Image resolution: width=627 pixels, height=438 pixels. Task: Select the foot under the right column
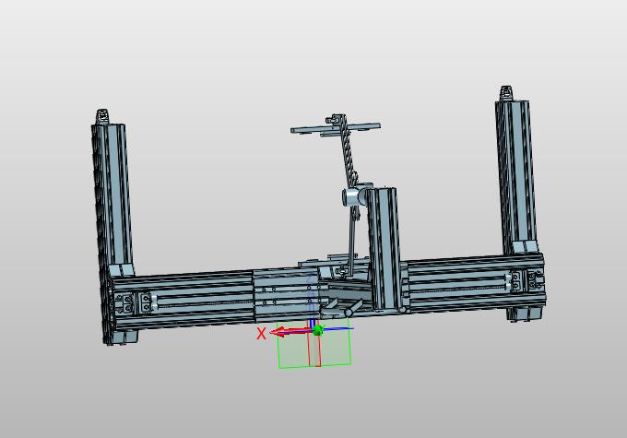525,314
